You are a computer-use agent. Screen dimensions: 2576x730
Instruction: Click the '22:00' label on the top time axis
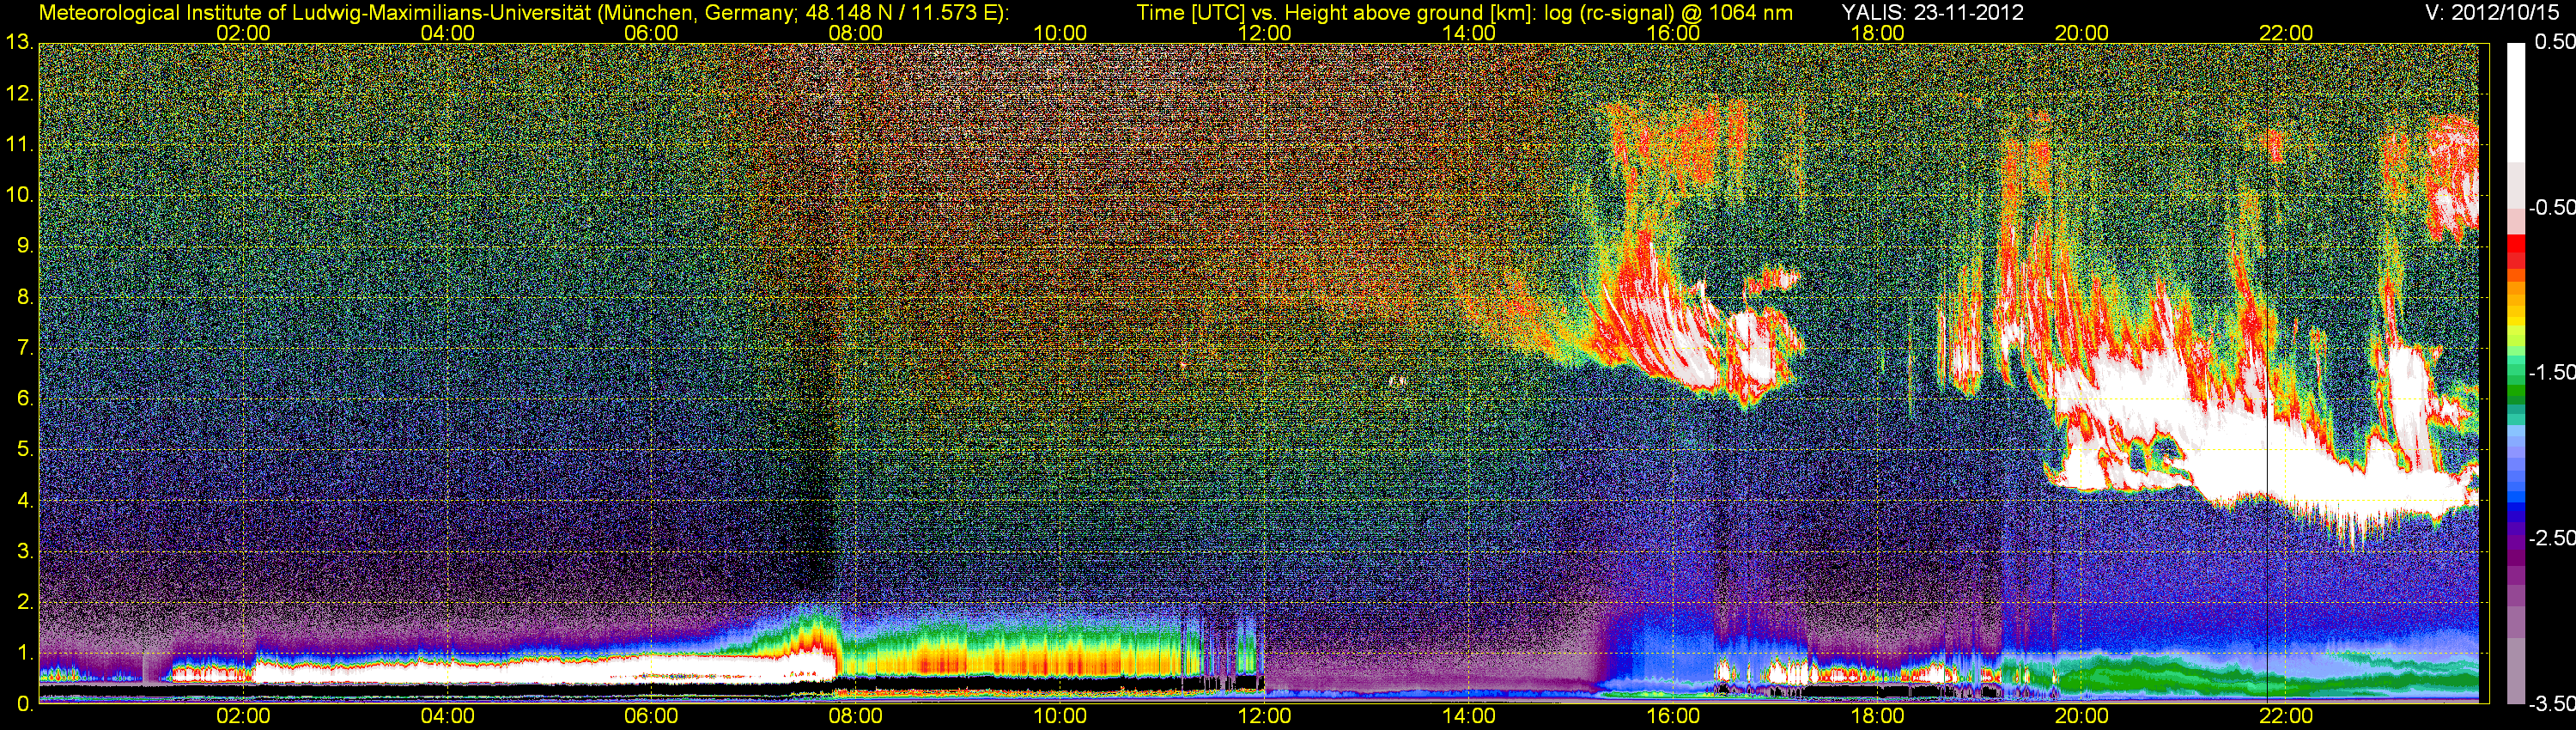pyautogui.click(x=2286, y=33)
